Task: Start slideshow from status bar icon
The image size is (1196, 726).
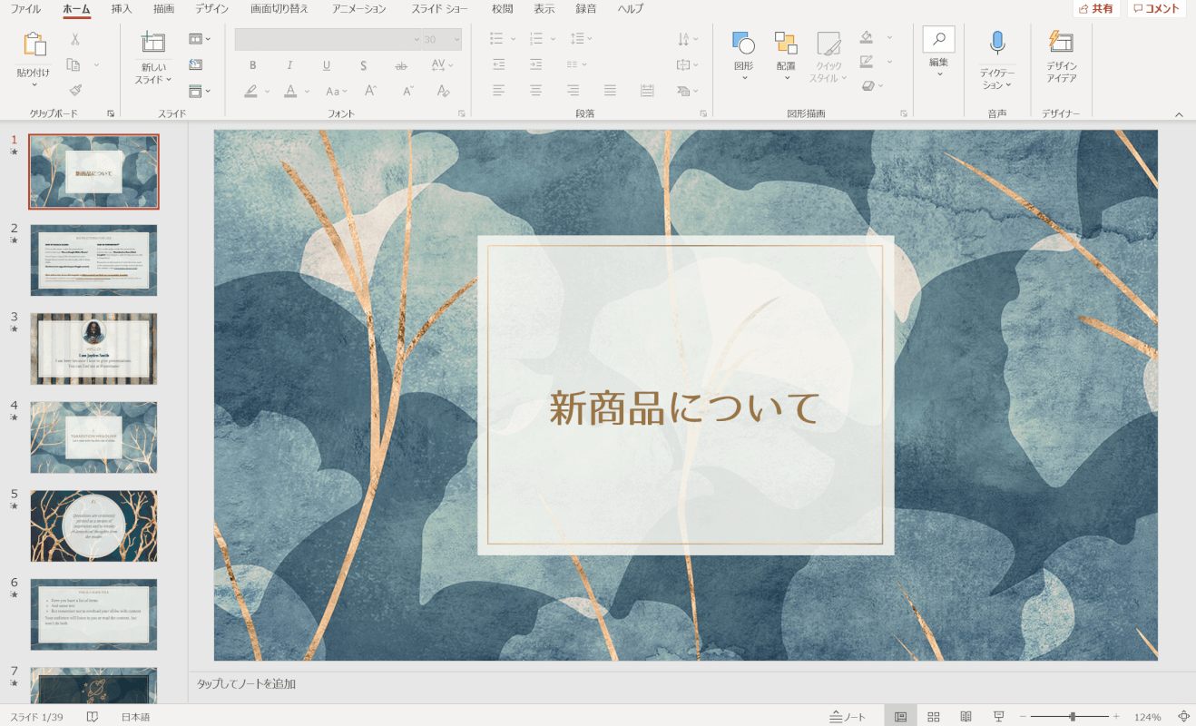Action: pos(998,717)
